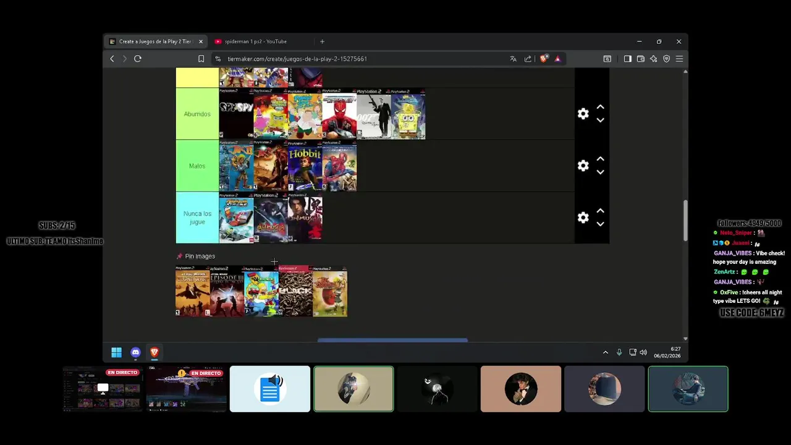Select Star Wars Episode III cover
The height and width of the screenshot is (445, 791).
tap(227, 291)
